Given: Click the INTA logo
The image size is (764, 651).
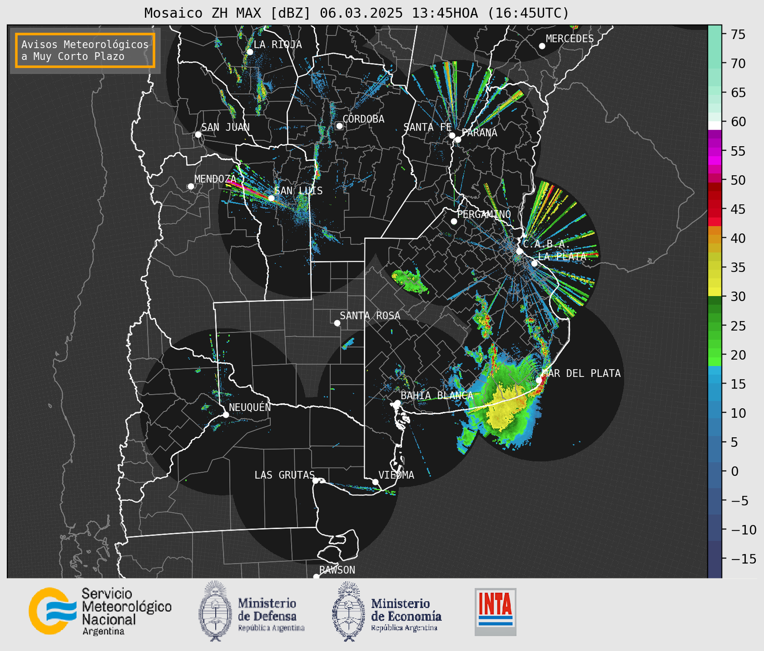Looking at the screenshot, I should pyautogui.click(x=495, y=612).
